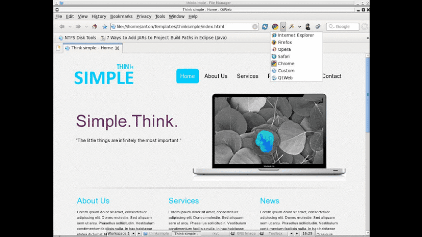Expand the bookmarks bar overflow chevron
The image size is (422, 237).
point(368,38)
